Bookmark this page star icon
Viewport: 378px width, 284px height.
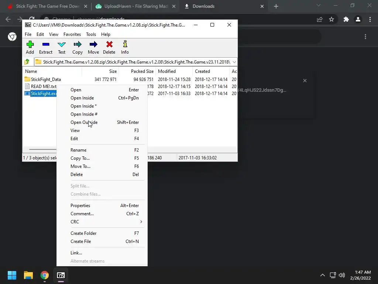click(331, 19)
